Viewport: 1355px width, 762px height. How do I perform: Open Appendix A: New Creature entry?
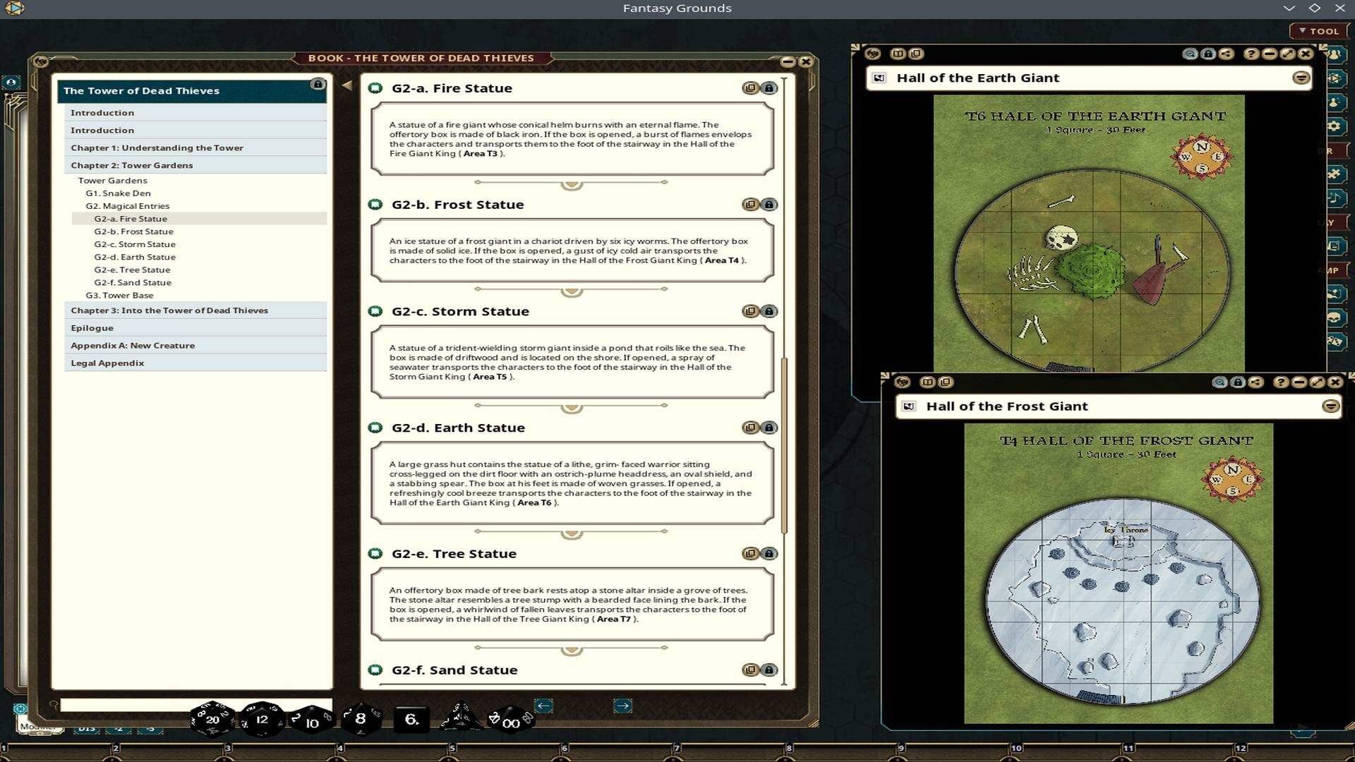133,345
